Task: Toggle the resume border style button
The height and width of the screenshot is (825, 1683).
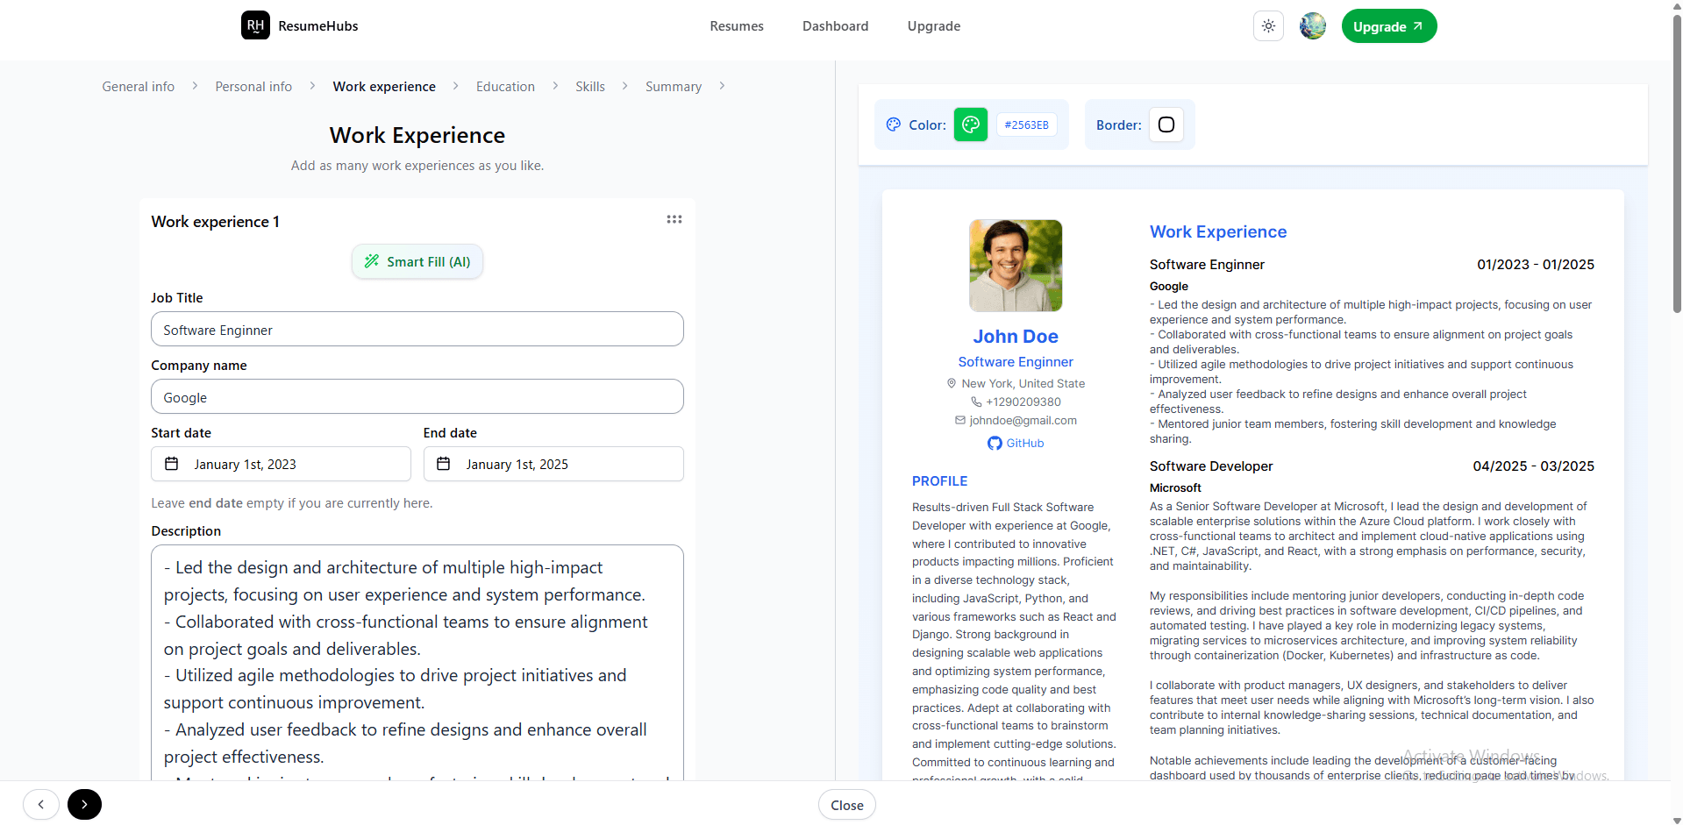Action: pos(1166,124)
